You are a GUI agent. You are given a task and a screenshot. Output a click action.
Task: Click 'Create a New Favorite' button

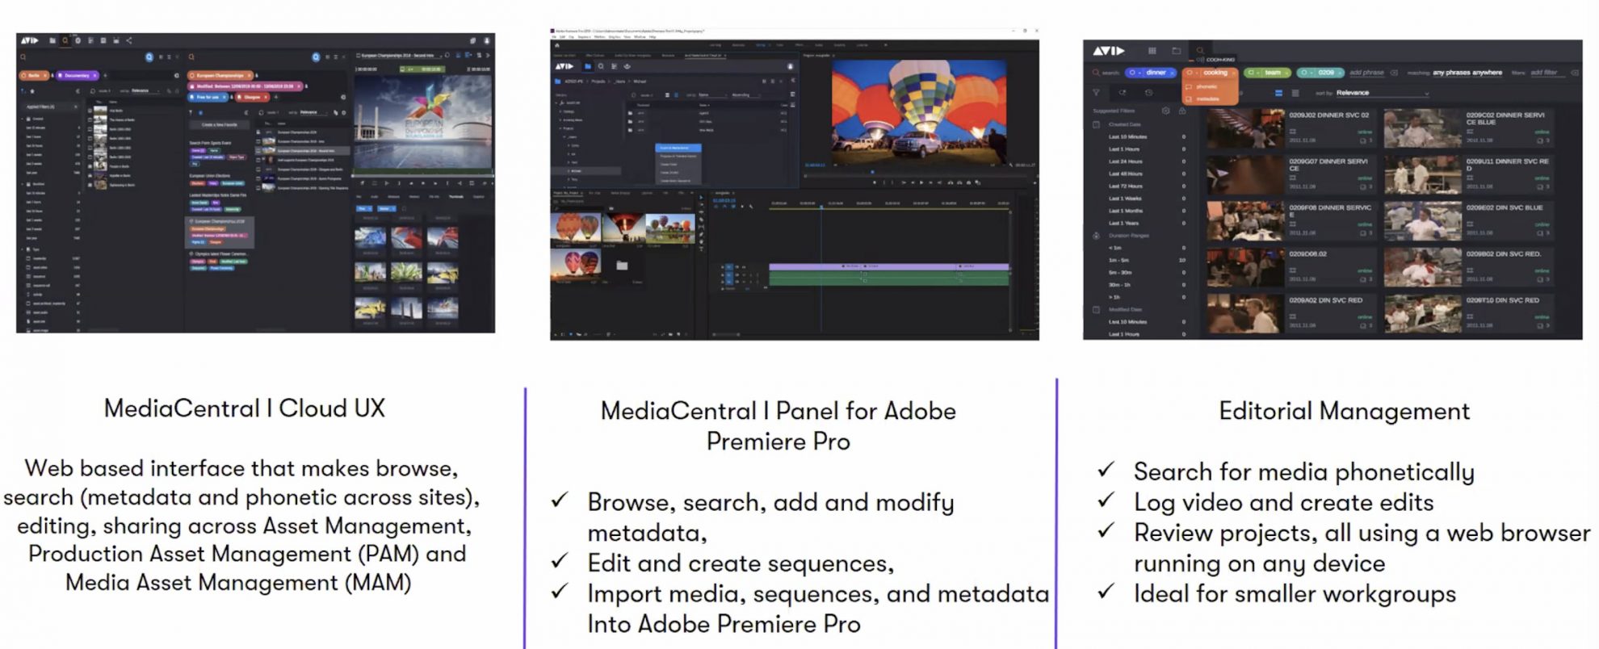[219, 125]
